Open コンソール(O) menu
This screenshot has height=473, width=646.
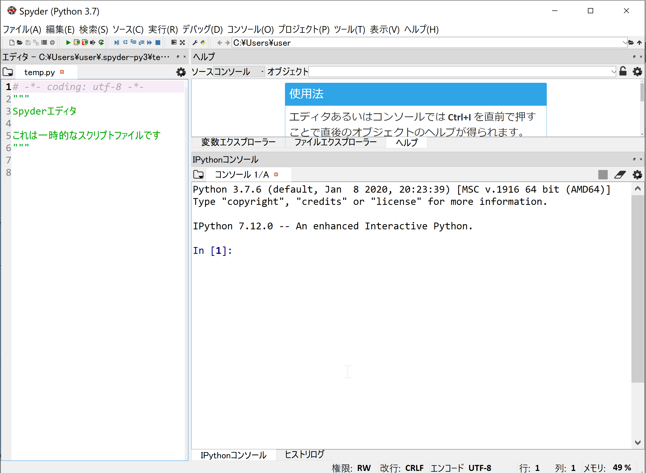[x=251, y=29]
